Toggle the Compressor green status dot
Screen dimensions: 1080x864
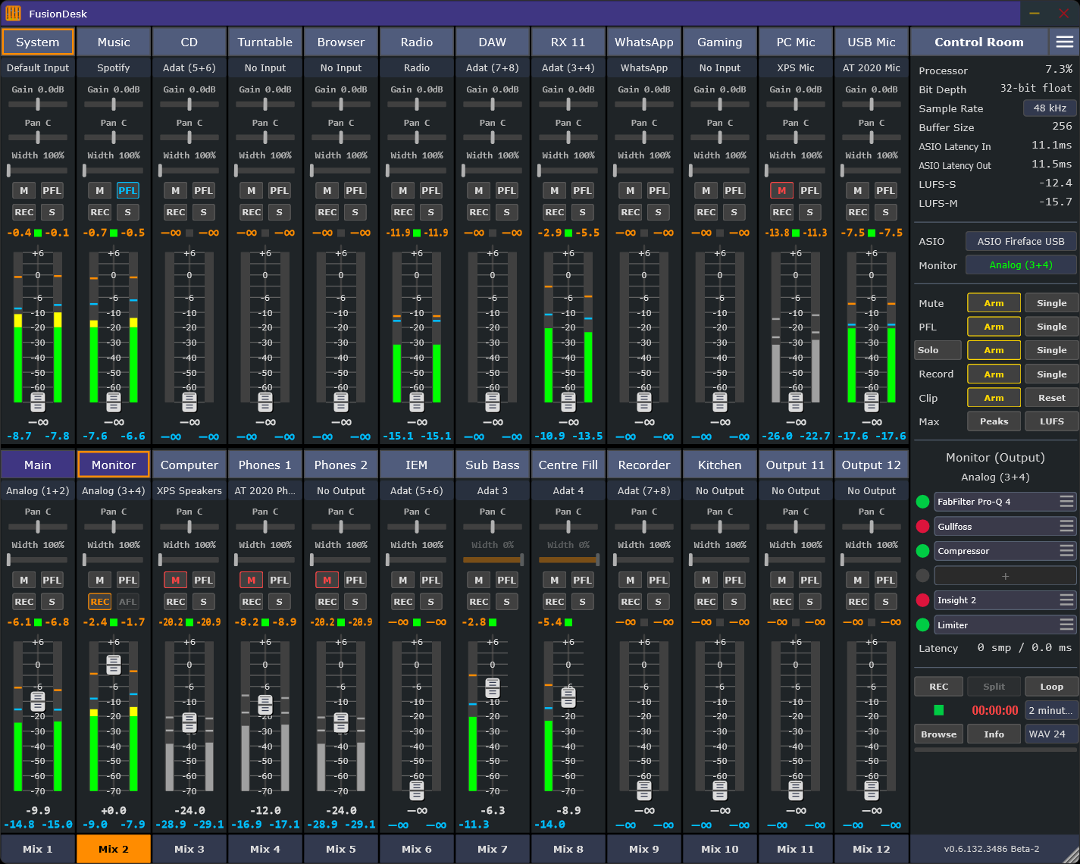click(922, 551)
